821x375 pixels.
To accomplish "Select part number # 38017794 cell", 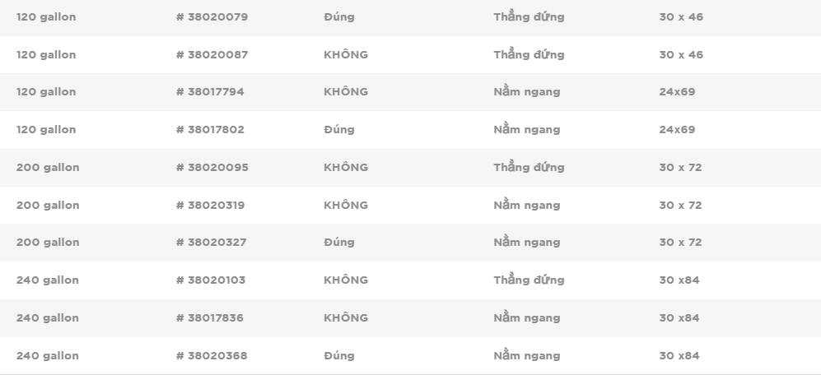I will pos(210,91).
